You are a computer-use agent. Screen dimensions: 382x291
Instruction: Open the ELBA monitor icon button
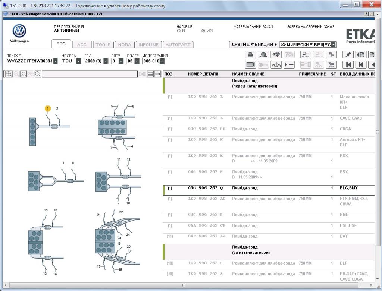306,54
